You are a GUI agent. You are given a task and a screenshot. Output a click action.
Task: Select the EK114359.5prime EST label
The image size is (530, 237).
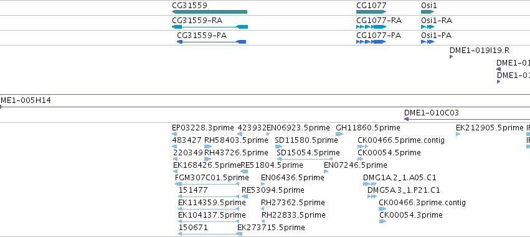[212, 203]
